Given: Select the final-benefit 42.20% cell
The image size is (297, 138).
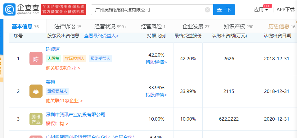Looking at the screenshot, I should pyautogui.click(x=188, y=59).
